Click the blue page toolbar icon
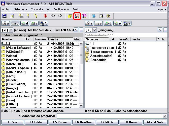169x126 pixels. point(94,16)
